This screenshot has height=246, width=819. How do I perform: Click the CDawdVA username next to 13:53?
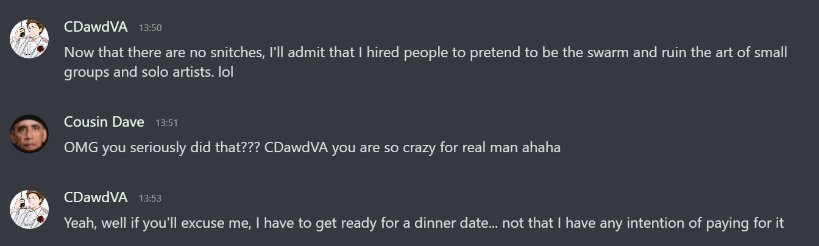tap(96, 197)
